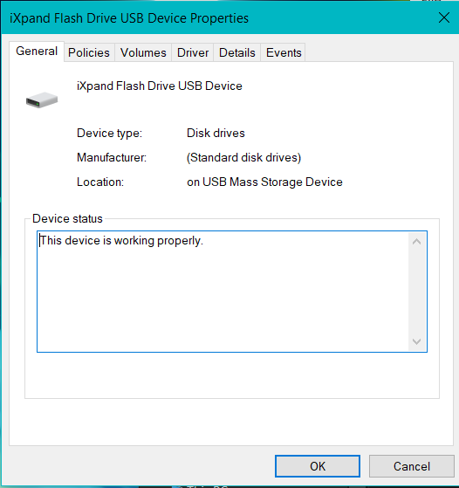Click the 'Device status' group label
The image size is (459, 488).
67,218
